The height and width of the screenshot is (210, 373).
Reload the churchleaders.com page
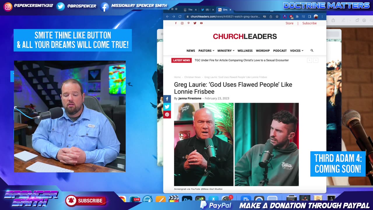click(180, 17)
